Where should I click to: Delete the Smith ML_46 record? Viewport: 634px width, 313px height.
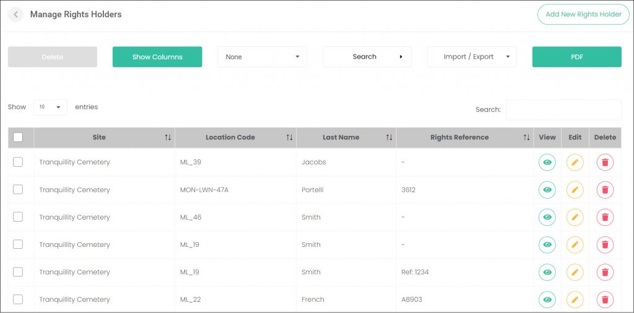click(x=605, y=217)
